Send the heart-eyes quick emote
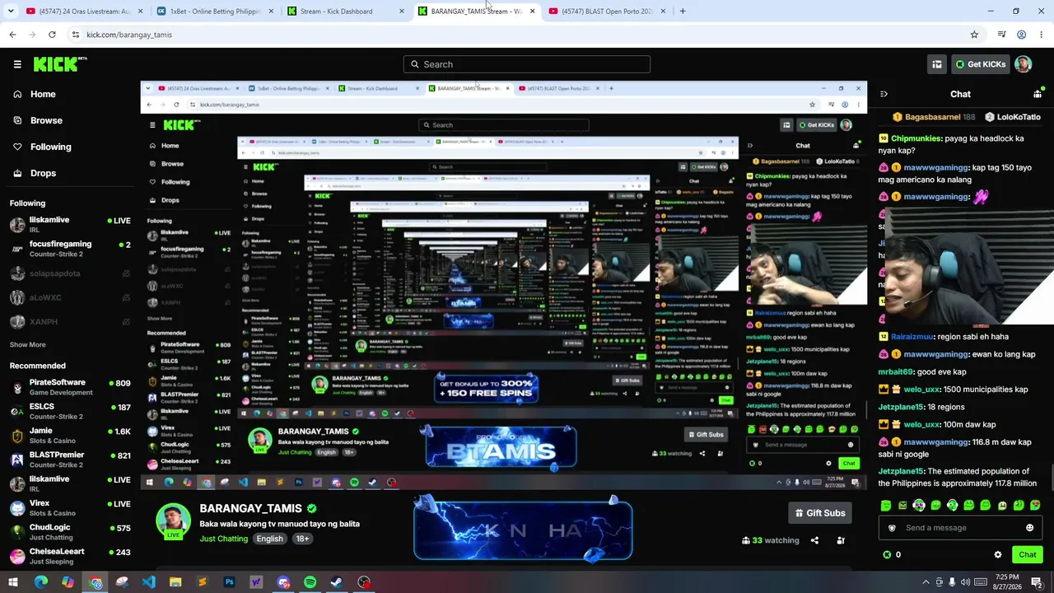Viewport: 1054px width, 593px height. point(1035,506)
